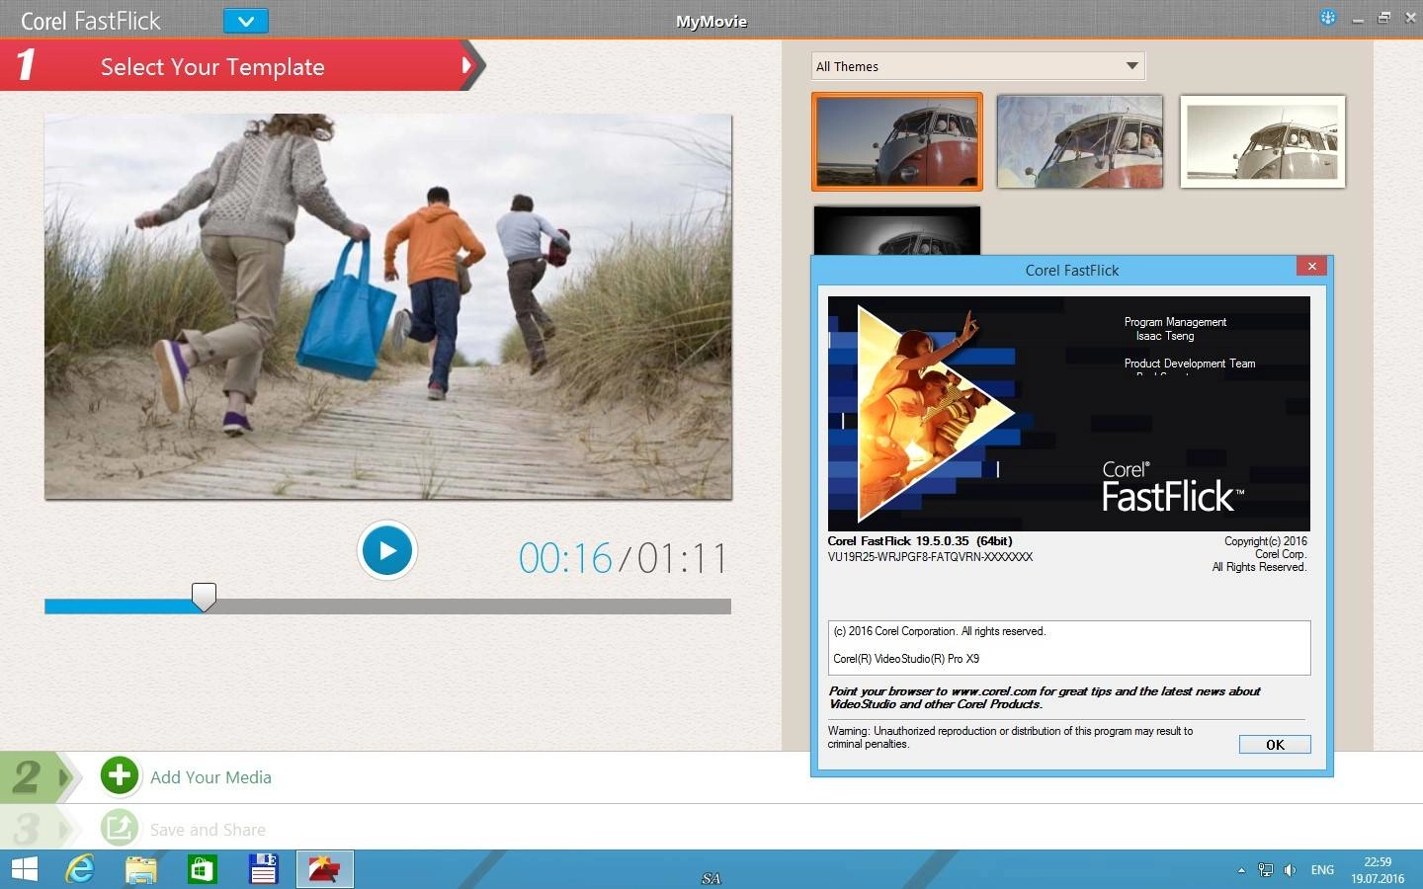Launch Internet Explorer from the taskbar
1423x889 pixels.
click(x=80, y=869)
